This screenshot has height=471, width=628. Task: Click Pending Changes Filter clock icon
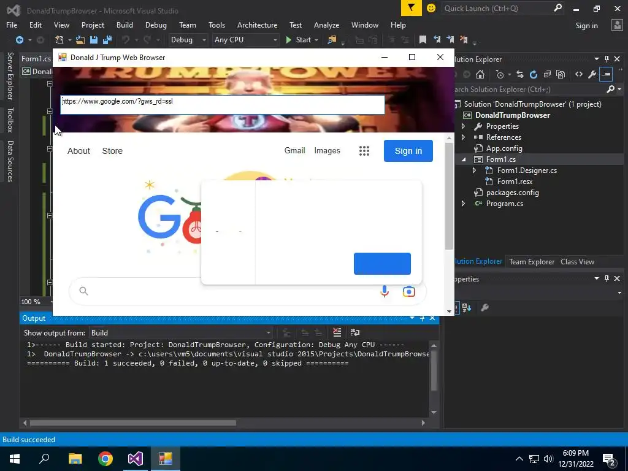pyautogui.click(x=499, y=74)
